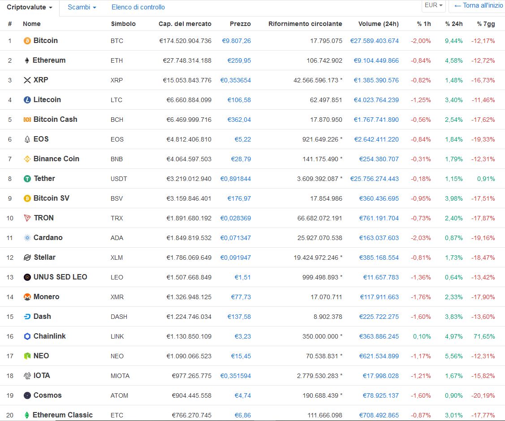This screenshot has width=505, height=421.
Task: Expand the Scambi dropdown menu
Action: click(x=82, y=7)
